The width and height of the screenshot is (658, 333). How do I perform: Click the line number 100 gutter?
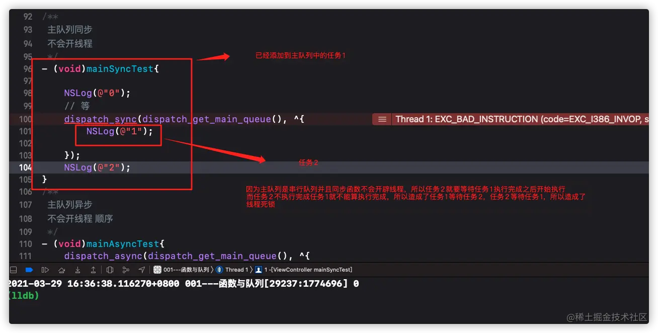25,119
